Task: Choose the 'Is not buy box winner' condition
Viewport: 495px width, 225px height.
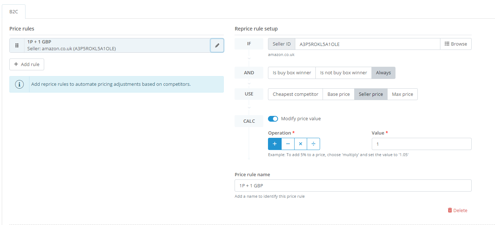Action: coord(343,73)
